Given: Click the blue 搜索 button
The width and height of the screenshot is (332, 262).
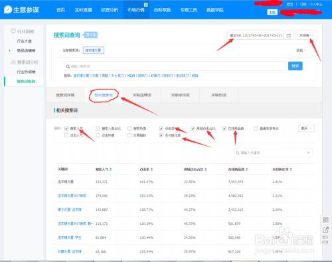Looking at the screenshot, I should pos(295,66).
